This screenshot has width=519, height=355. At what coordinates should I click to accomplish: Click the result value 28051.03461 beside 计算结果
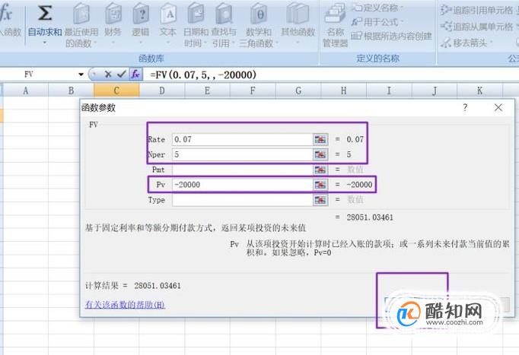pyautogui.click(x=158, y=286)
